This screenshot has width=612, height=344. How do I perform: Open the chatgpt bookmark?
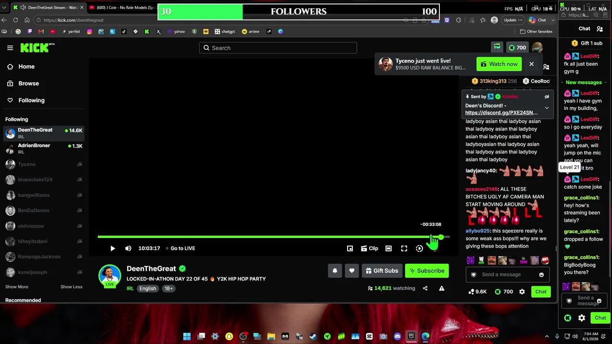tap(225, 32)
